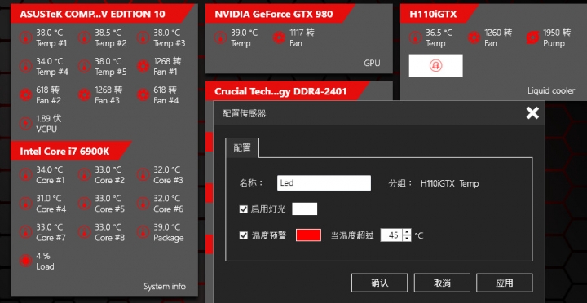Toggle the 温度预警 checkbox
The height and width of the screenshot is (303, 587).
[x=244, y=235]
